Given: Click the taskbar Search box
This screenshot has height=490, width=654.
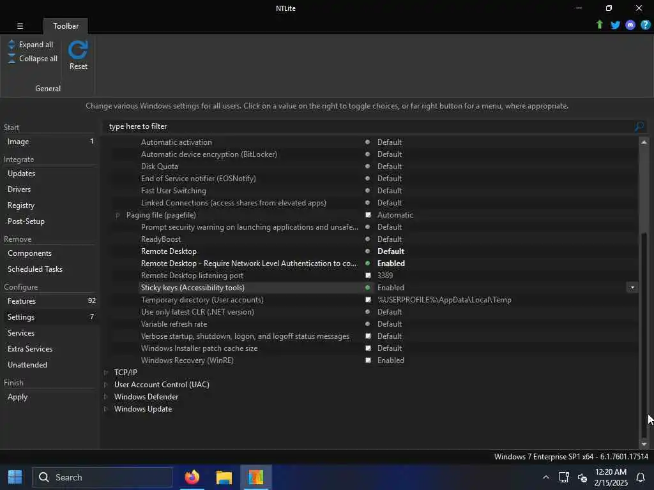Looking at the screenshot, I should tap(102, 477).
